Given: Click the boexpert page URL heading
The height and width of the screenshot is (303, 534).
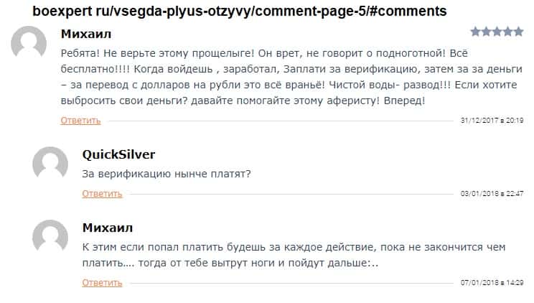Looking at the screenshot, I should tap(239, 11).
